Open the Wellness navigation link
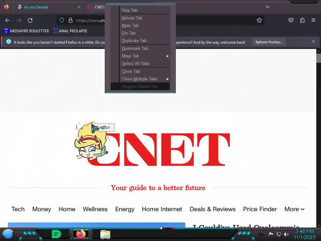This screenshot has width=321, height=241. [x=95, y=209]
